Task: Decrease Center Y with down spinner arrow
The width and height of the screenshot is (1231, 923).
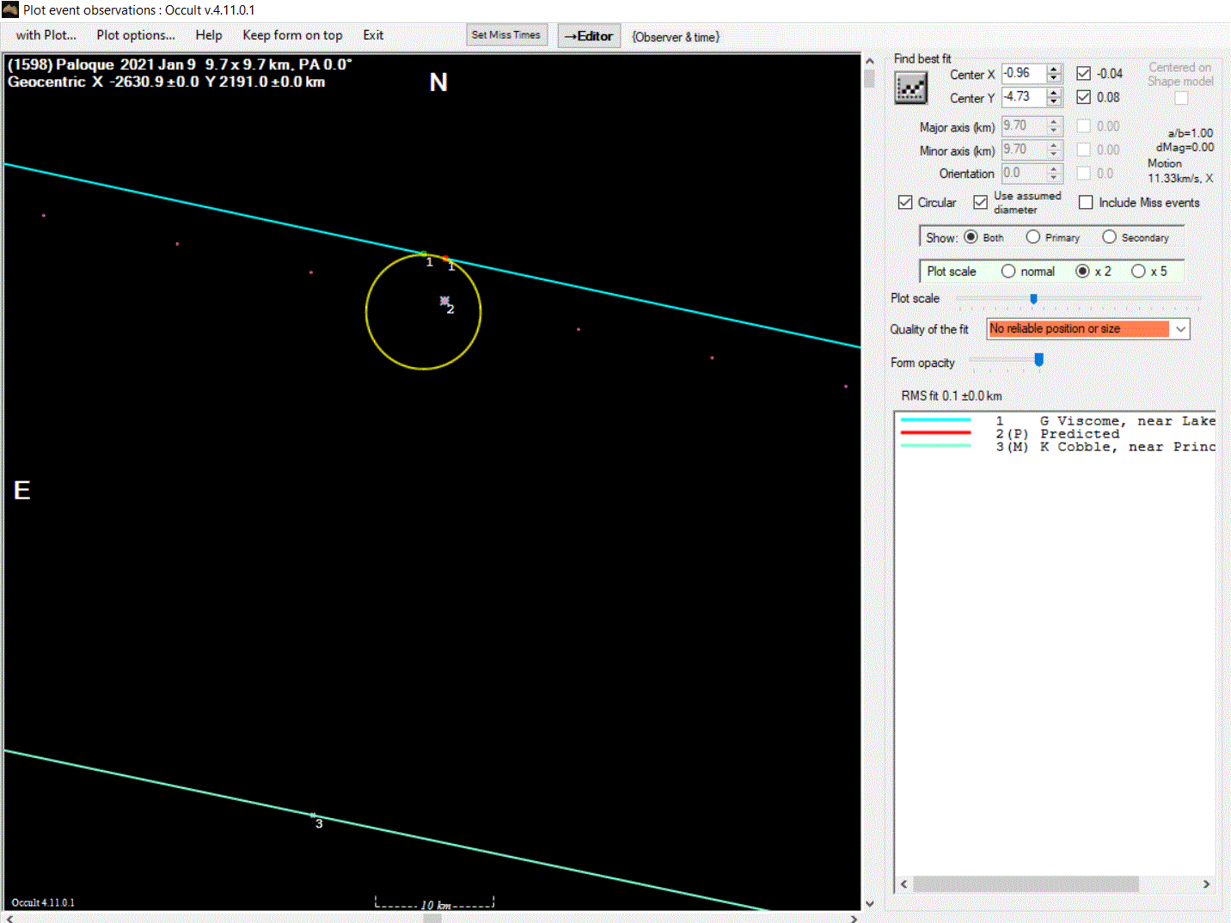Action: click(x=1054, y=102)
